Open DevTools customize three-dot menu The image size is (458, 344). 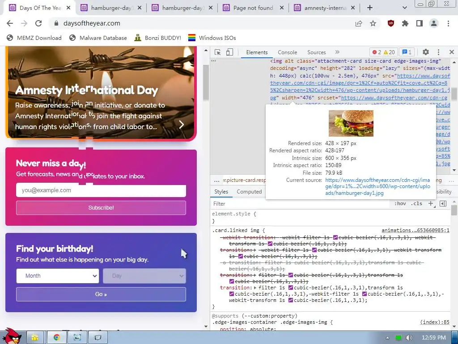pyautogui.click(x=438, y=52)
